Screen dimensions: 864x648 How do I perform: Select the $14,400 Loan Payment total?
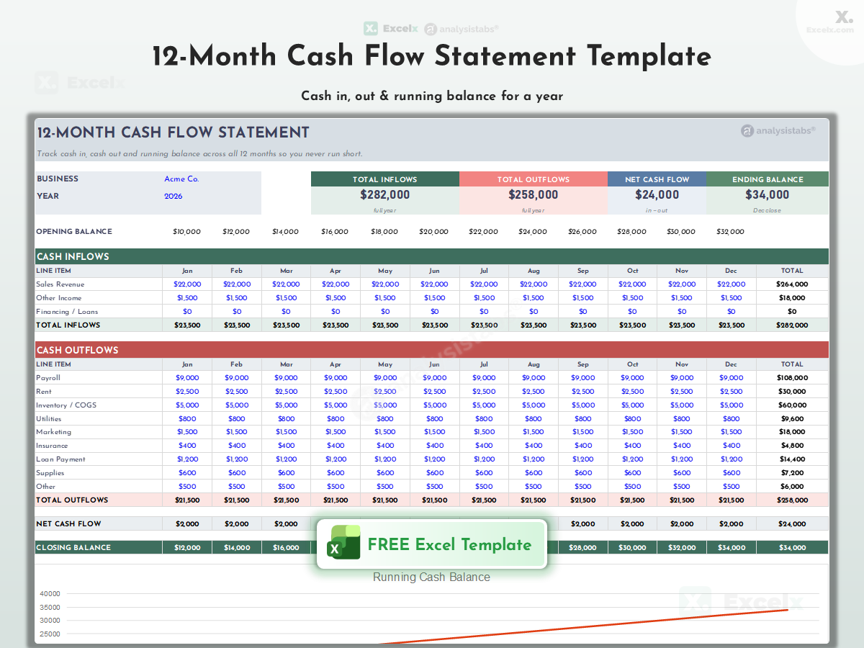point(792,459)
